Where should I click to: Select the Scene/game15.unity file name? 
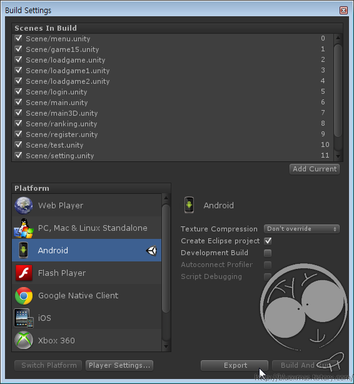[x=63, y=49]
